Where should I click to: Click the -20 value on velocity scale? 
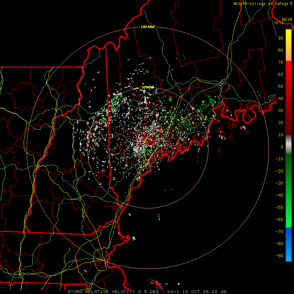279,171
